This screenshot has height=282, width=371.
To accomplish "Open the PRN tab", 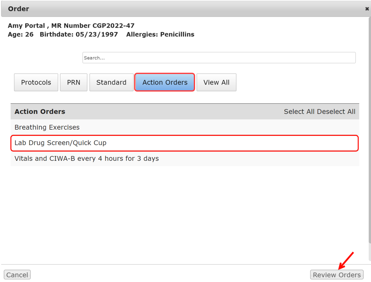I will tap(73, 82).
